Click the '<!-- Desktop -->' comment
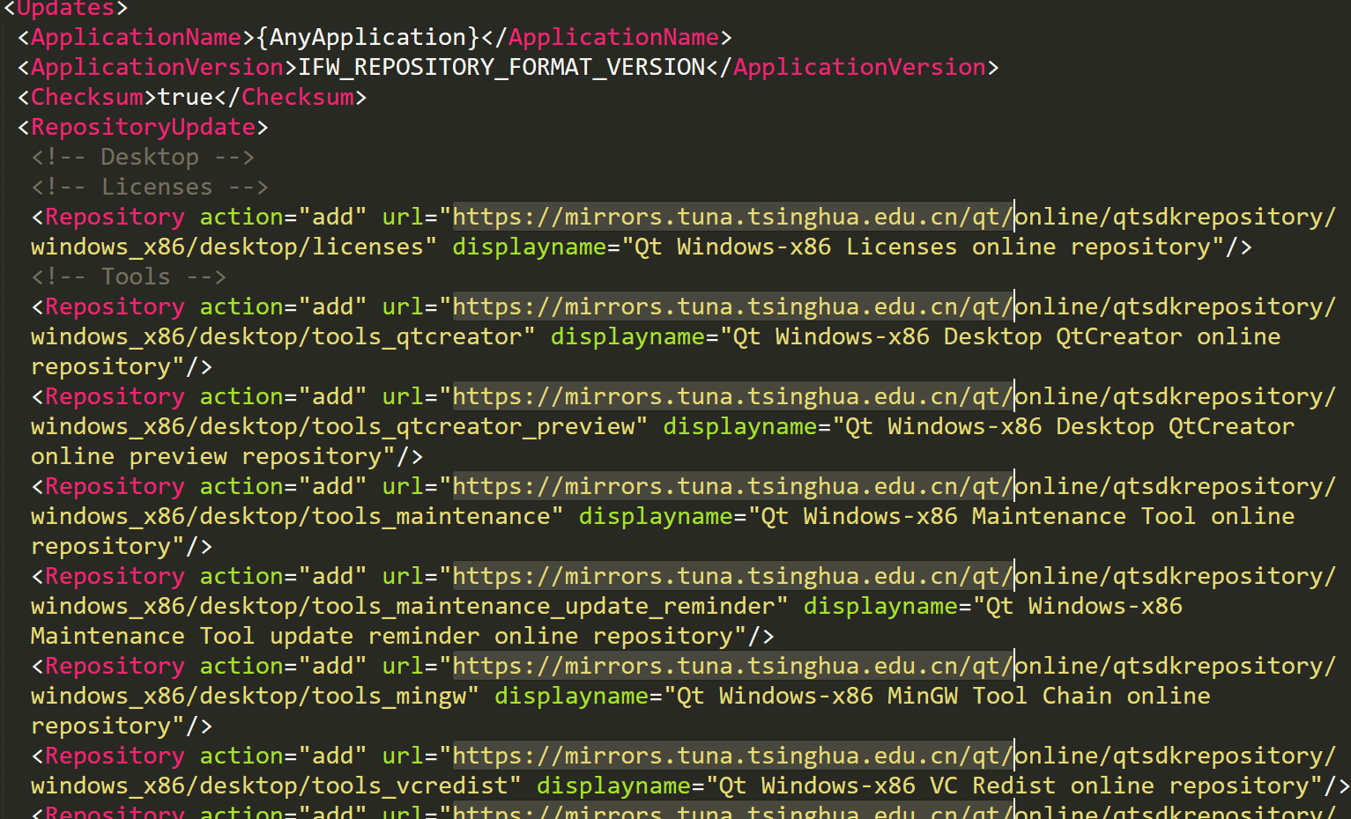The width and height of the screenshot is (1351, 819). coord(143,157)
